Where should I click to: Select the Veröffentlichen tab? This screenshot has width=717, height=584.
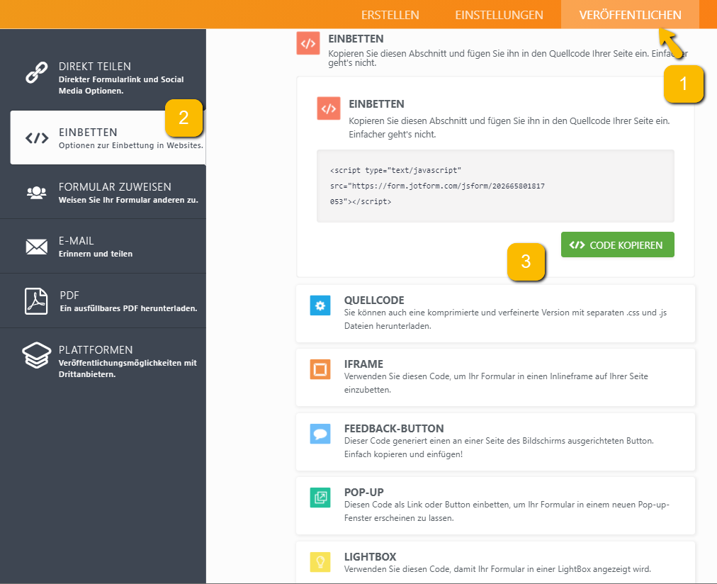tap(630, 15)
